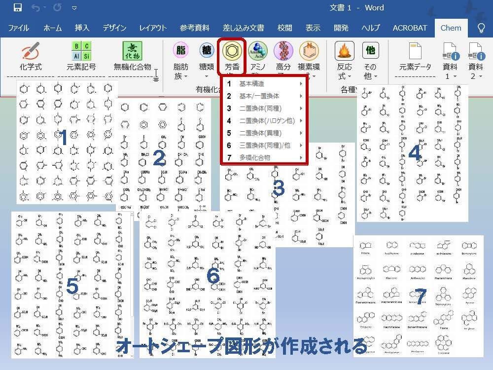Choose menu item 2 基本/一置換体
This screenshot has height=370, width=493.
(x=264, y=96)
